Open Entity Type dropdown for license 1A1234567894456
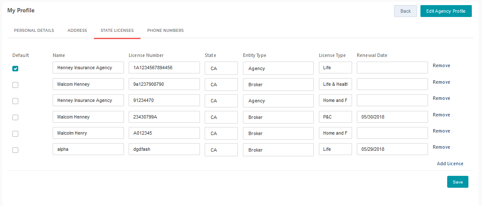 tap(279, 68)
